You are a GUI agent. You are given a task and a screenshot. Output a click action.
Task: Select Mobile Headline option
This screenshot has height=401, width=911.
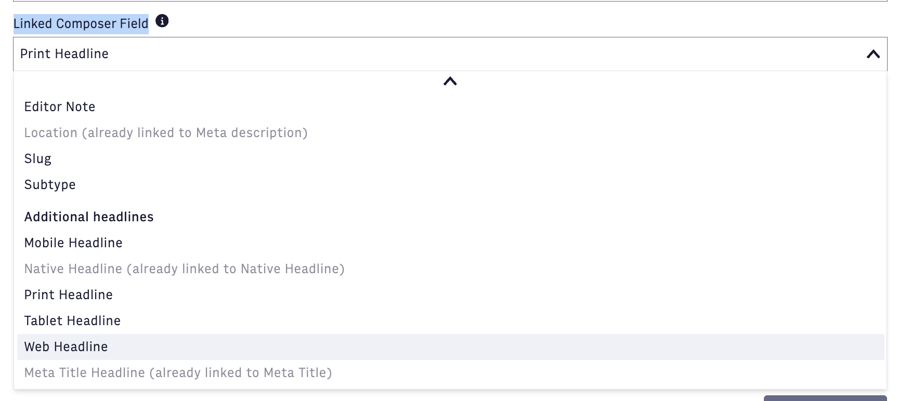point(450,243)
